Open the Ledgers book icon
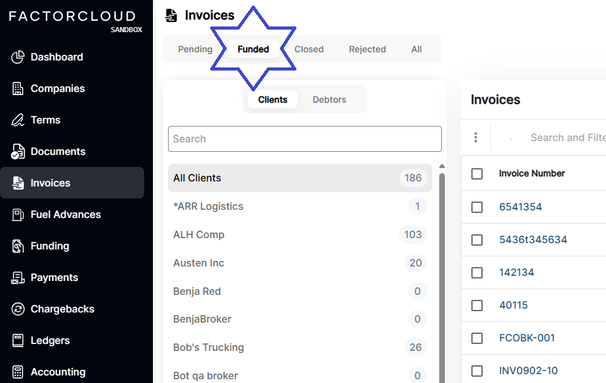The image size is (606, 383). (x=18, y=340)
